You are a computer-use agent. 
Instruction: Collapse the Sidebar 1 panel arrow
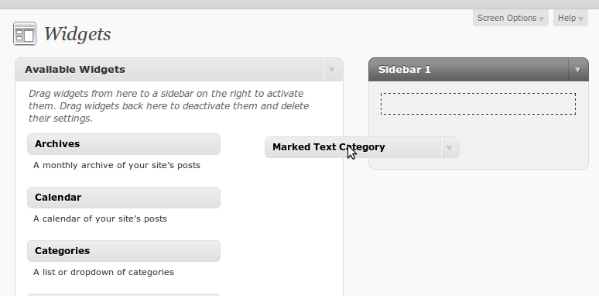[x=577, y=70]
